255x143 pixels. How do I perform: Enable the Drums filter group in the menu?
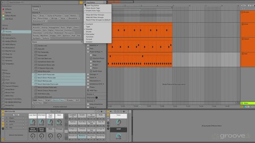click(x=98, y=32)
